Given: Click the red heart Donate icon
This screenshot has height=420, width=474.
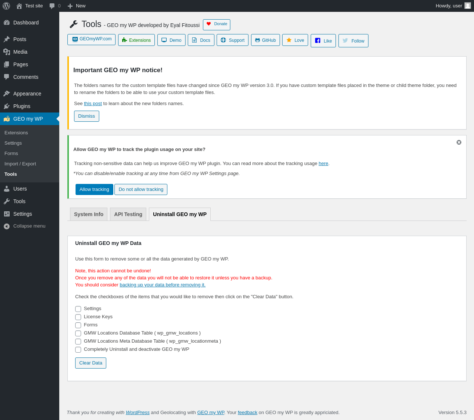Looking at the screenshot, I should (x=209, y=24).
